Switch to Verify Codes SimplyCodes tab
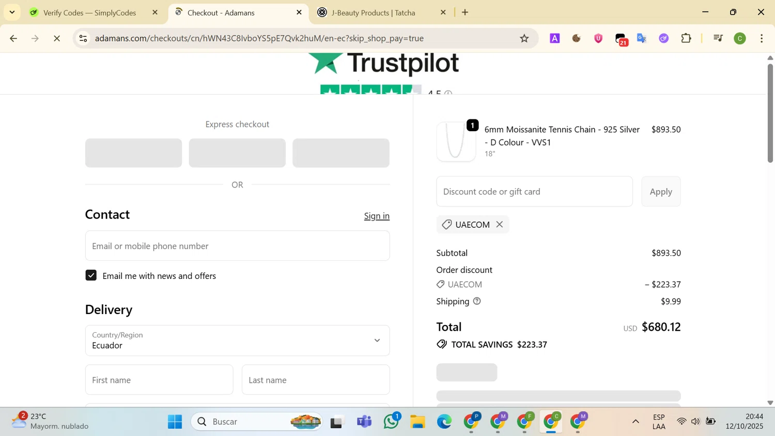Screen dimensions: 775x436 pos(89,13)
